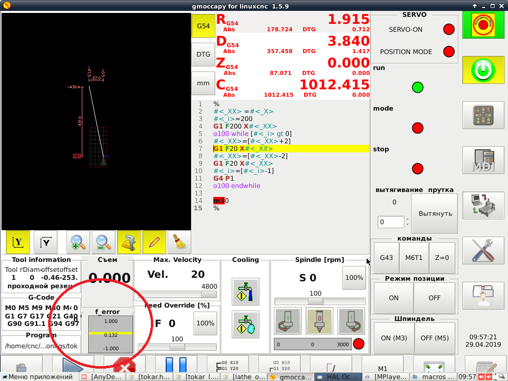Turn on flood coolant
Image resolution: width=508 pixels, height=381 pixels.
click(245, 292)
